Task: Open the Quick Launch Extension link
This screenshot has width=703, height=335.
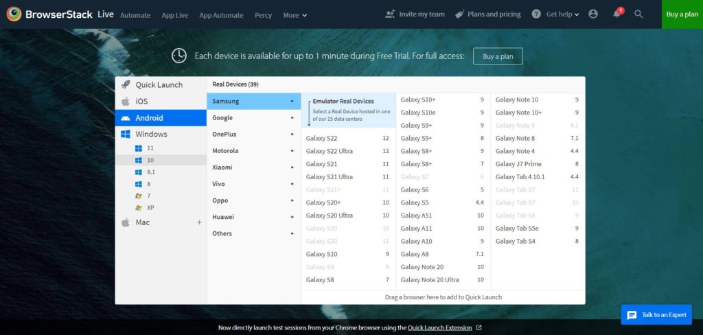Action: (440, 328)
